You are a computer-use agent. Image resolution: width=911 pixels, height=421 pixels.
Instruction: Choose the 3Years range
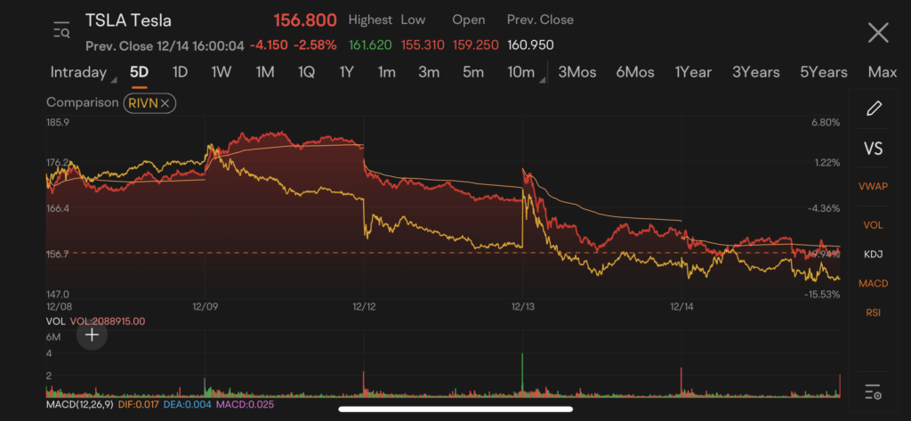tap(756, 72)
